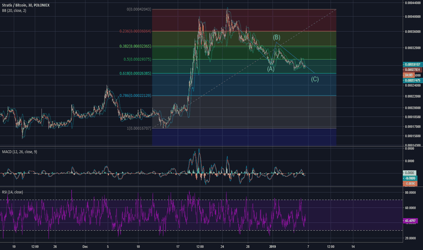Image resolution: width=423 pixels, height=250 pixels.
Task: Click the Dec date on the time axis
Action: click(85, 246)
